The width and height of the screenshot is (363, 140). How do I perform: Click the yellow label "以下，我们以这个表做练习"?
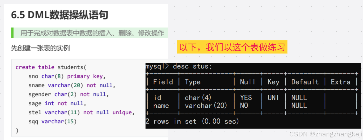pos(232,47)
